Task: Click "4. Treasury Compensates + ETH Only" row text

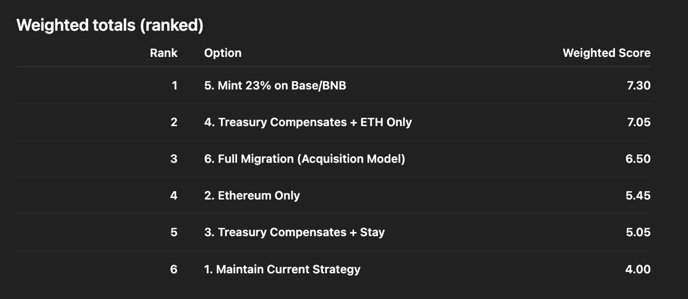Action: [307, 122]
